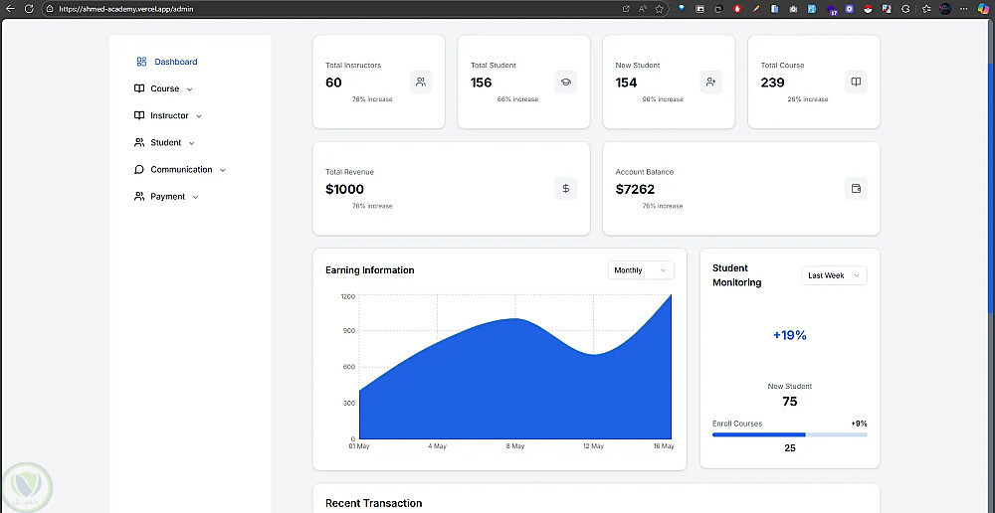Click the Total Student graduation cap icon
The image size is (995, 513).
point(566,82)
